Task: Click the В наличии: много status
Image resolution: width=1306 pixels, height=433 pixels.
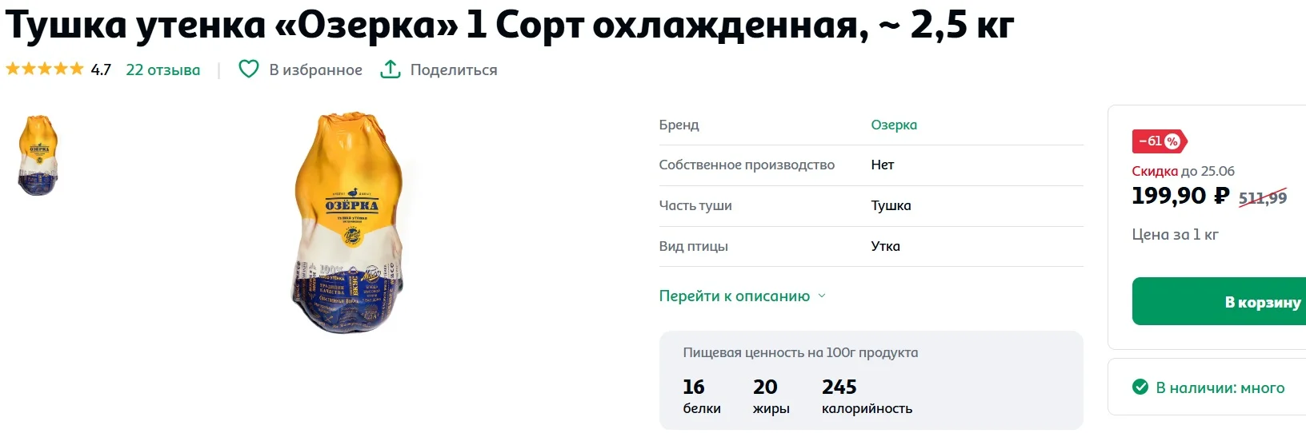Action: click(1220, 387)
